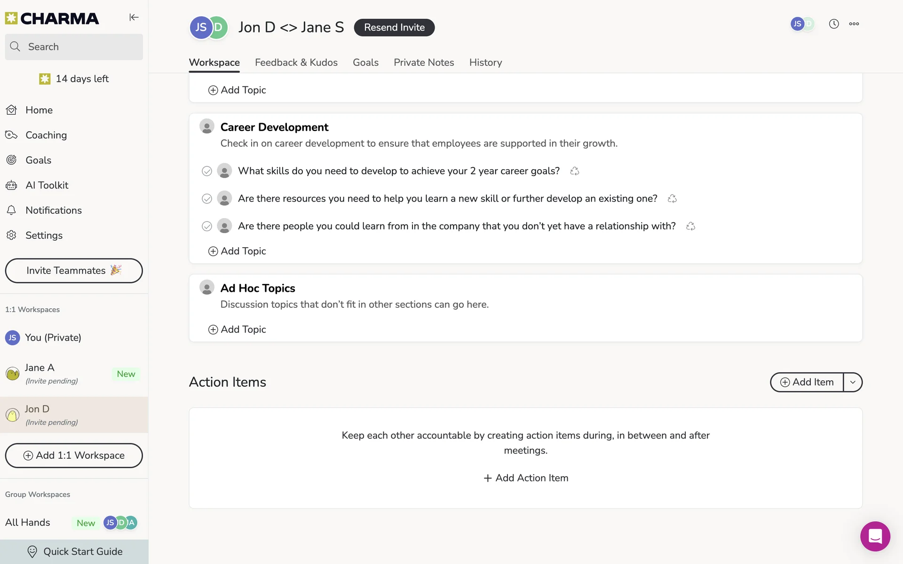
Task: Click Add 1:1 Workspace button
Action: 74,455
